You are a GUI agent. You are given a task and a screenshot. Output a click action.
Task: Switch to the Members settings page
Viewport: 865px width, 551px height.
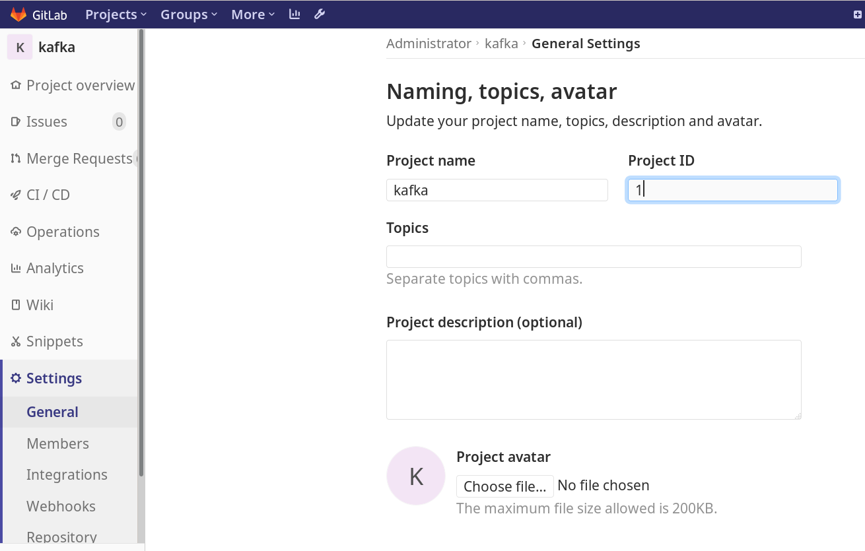click(57, 443)
